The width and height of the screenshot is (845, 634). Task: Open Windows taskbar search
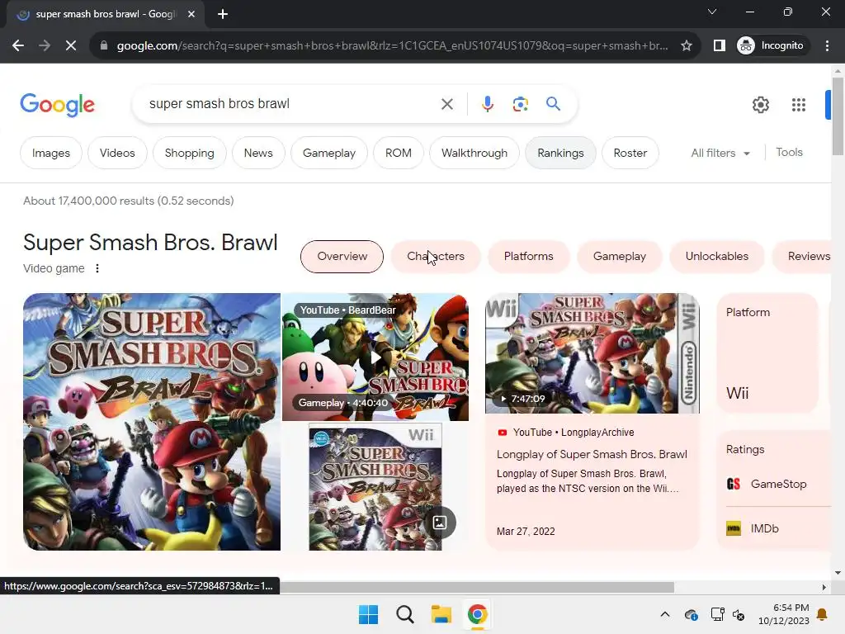click(x=405, y=614)
